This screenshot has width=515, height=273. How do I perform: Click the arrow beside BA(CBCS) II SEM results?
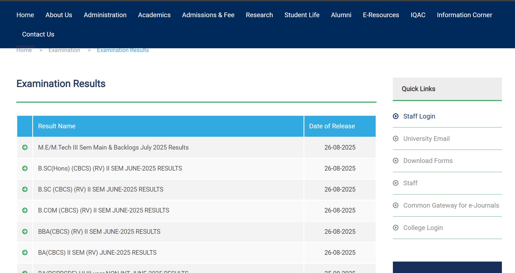pos(25,253)
